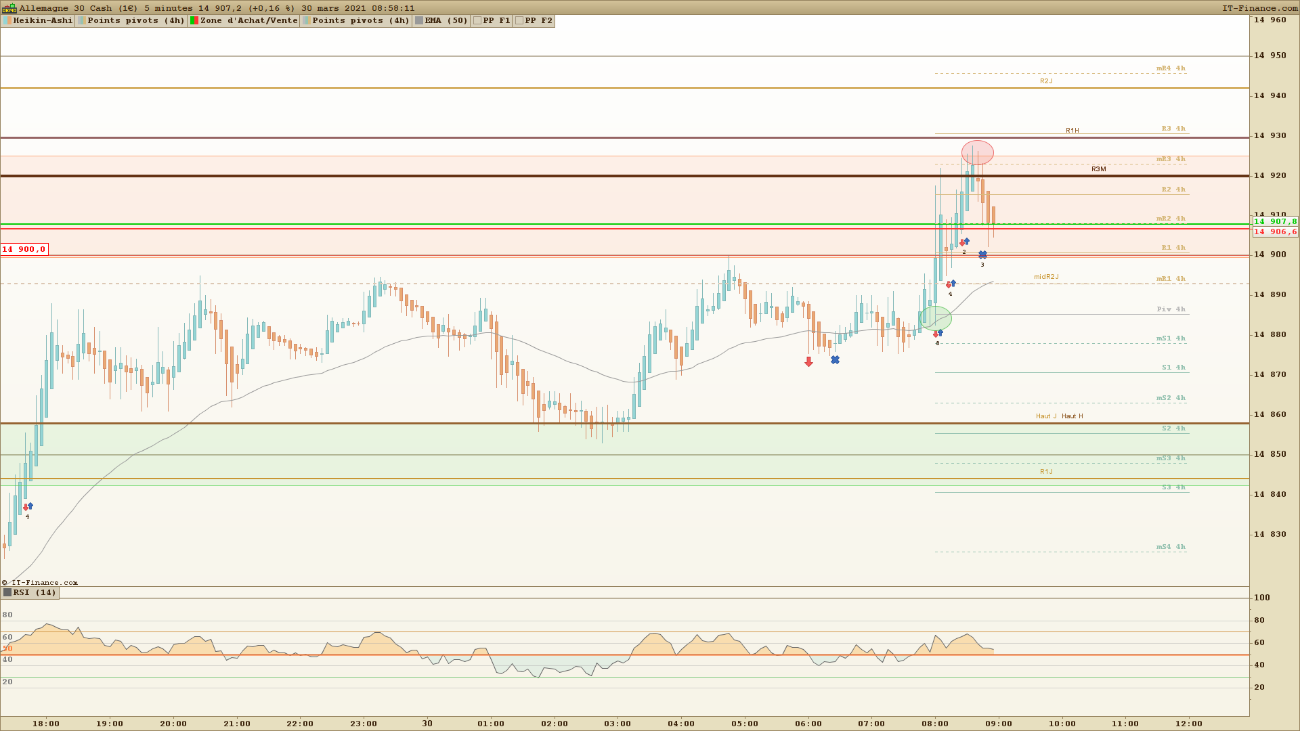Click the 14 900,0 price alert label
This screenshot has height=731, width=1300.
pos(24,250)
